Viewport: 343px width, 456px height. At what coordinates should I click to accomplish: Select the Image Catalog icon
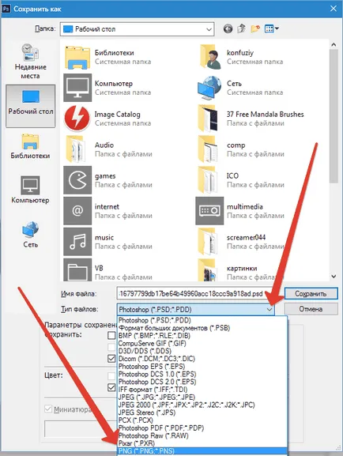pyautogui.click(x=77, y=119)
